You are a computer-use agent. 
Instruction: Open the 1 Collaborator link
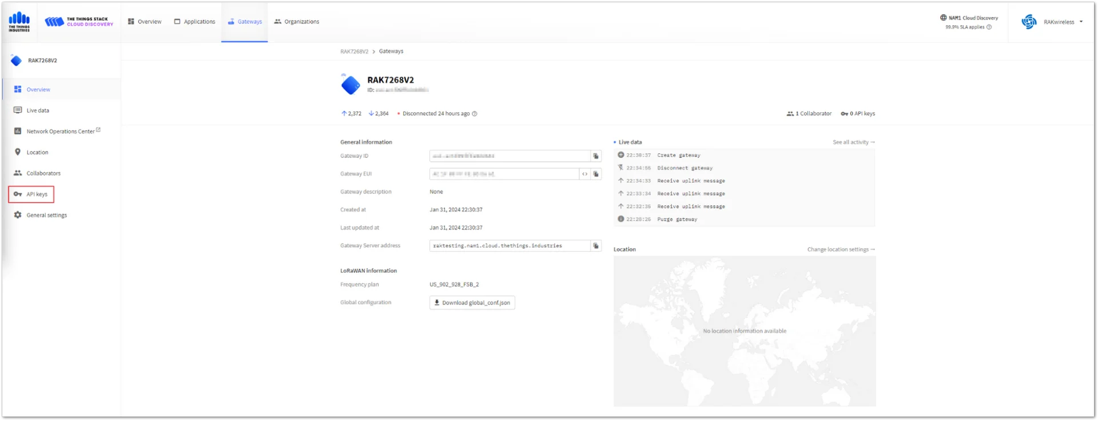click(x=809, y=113)
